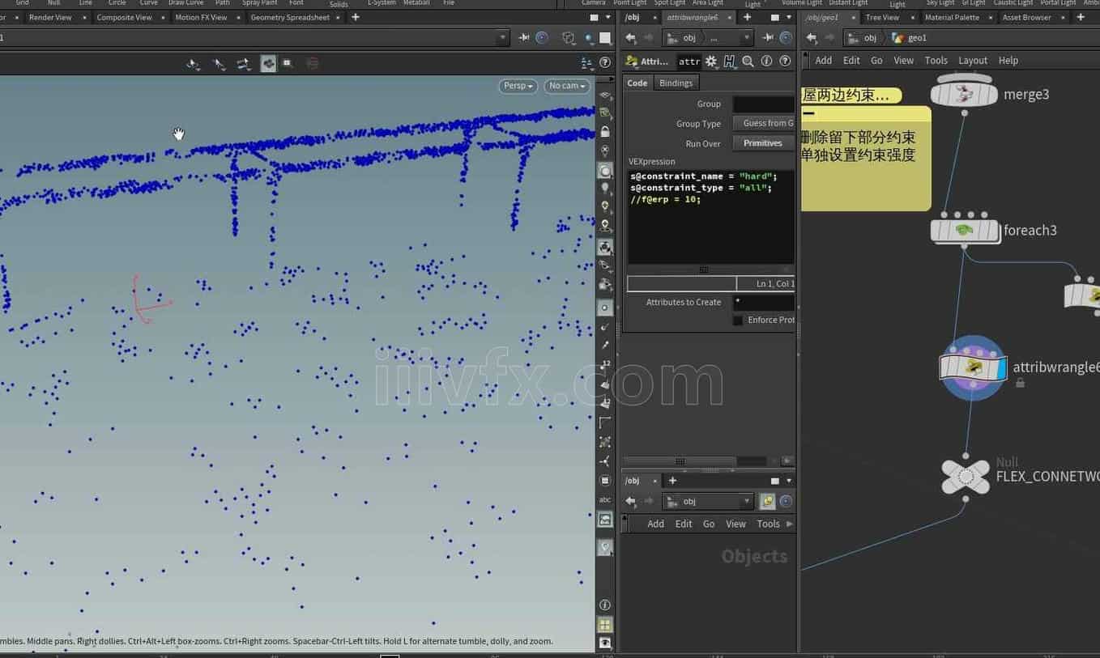Open the Persp viewport dropdown

tap(518, 86)
